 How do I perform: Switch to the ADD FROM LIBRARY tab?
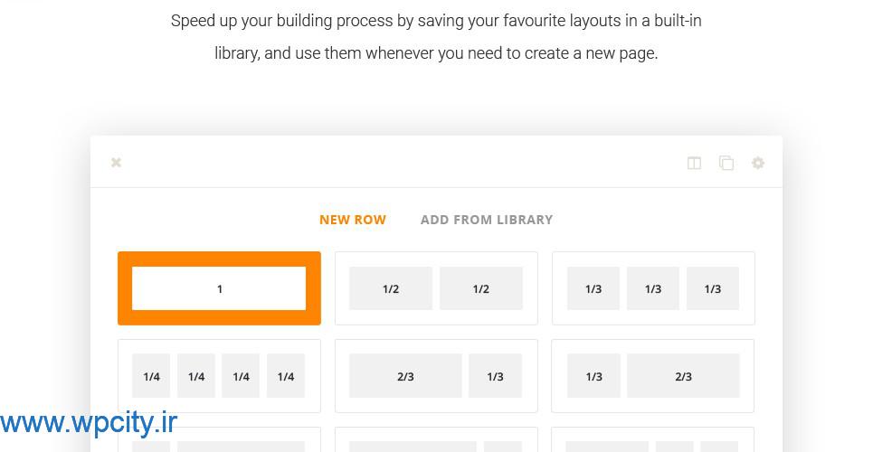tap(487, 220)
